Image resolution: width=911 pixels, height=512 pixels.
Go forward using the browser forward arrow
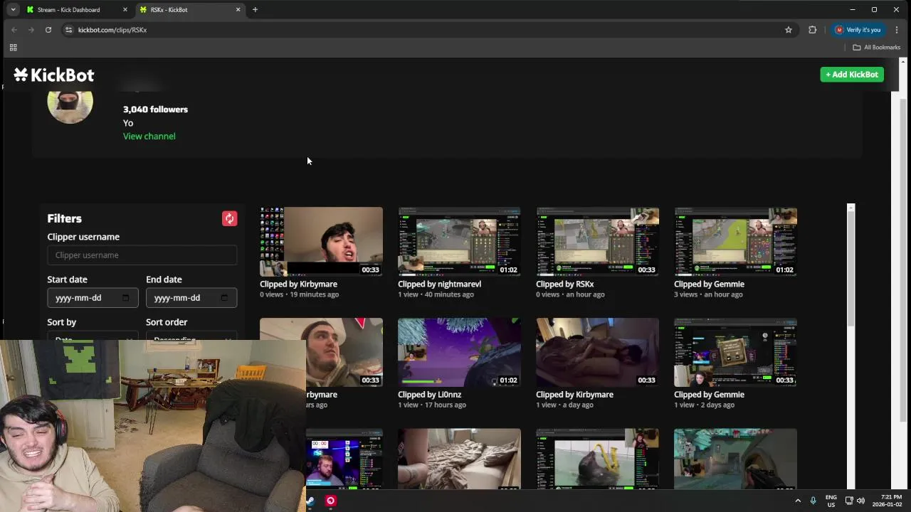click(x=31, y=30)
